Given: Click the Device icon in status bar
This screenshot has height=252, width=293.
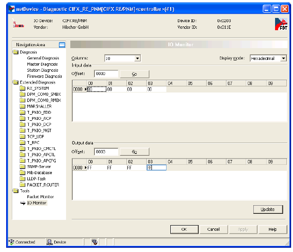Looking at the screenshot, I should tap(50, 242).
